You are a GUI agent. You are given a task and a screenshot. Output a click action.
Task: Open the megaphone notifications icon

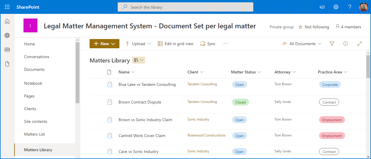(x=322, y=7)
